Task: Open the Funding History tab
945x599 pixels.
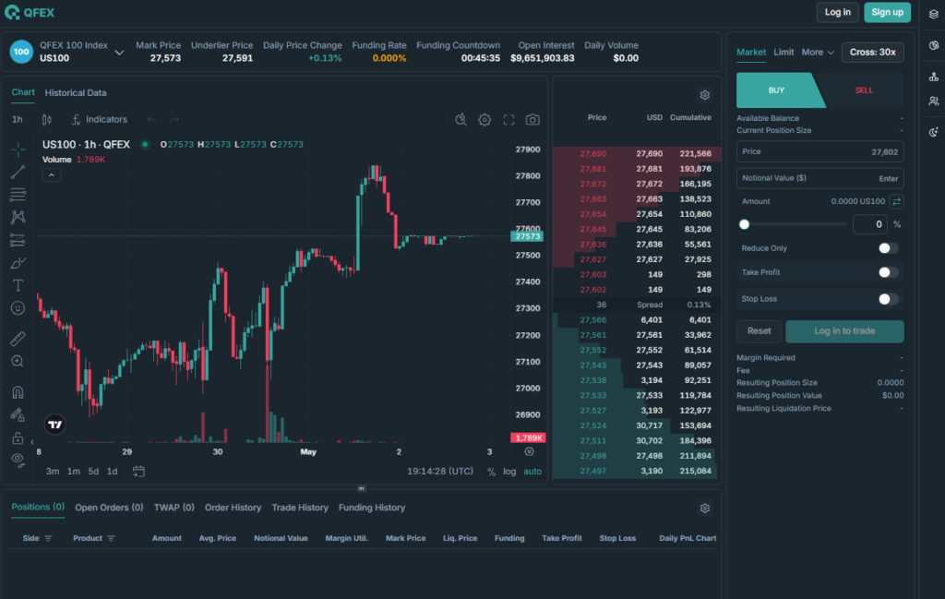Action: coord(372,508)
